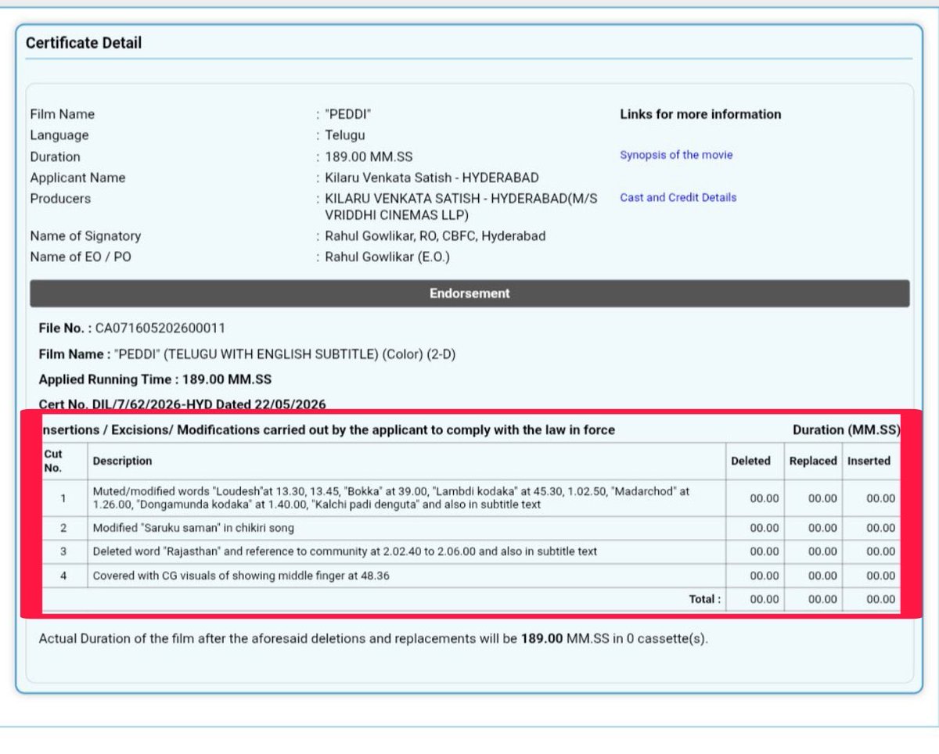Click the Film Name field label
Image resolution: width=939 pixels, height=754 pixels.
(x=62, y=114)
